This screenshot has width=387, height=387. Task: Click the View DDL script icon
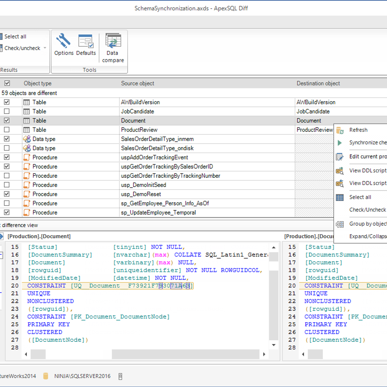[340, 171]
